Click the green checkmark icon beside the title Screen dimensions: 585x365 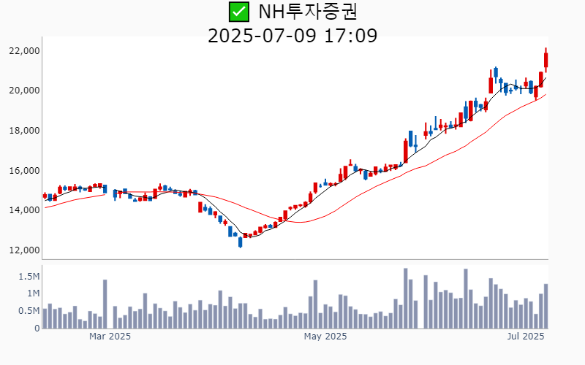(239, 12)
